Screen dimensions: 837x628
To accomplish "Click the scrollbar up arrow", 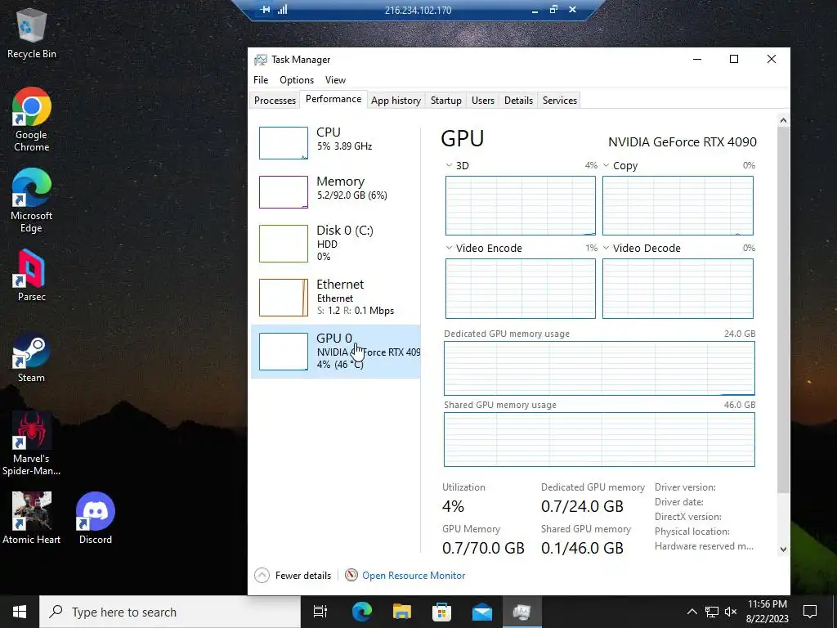I will pos(783,121).
